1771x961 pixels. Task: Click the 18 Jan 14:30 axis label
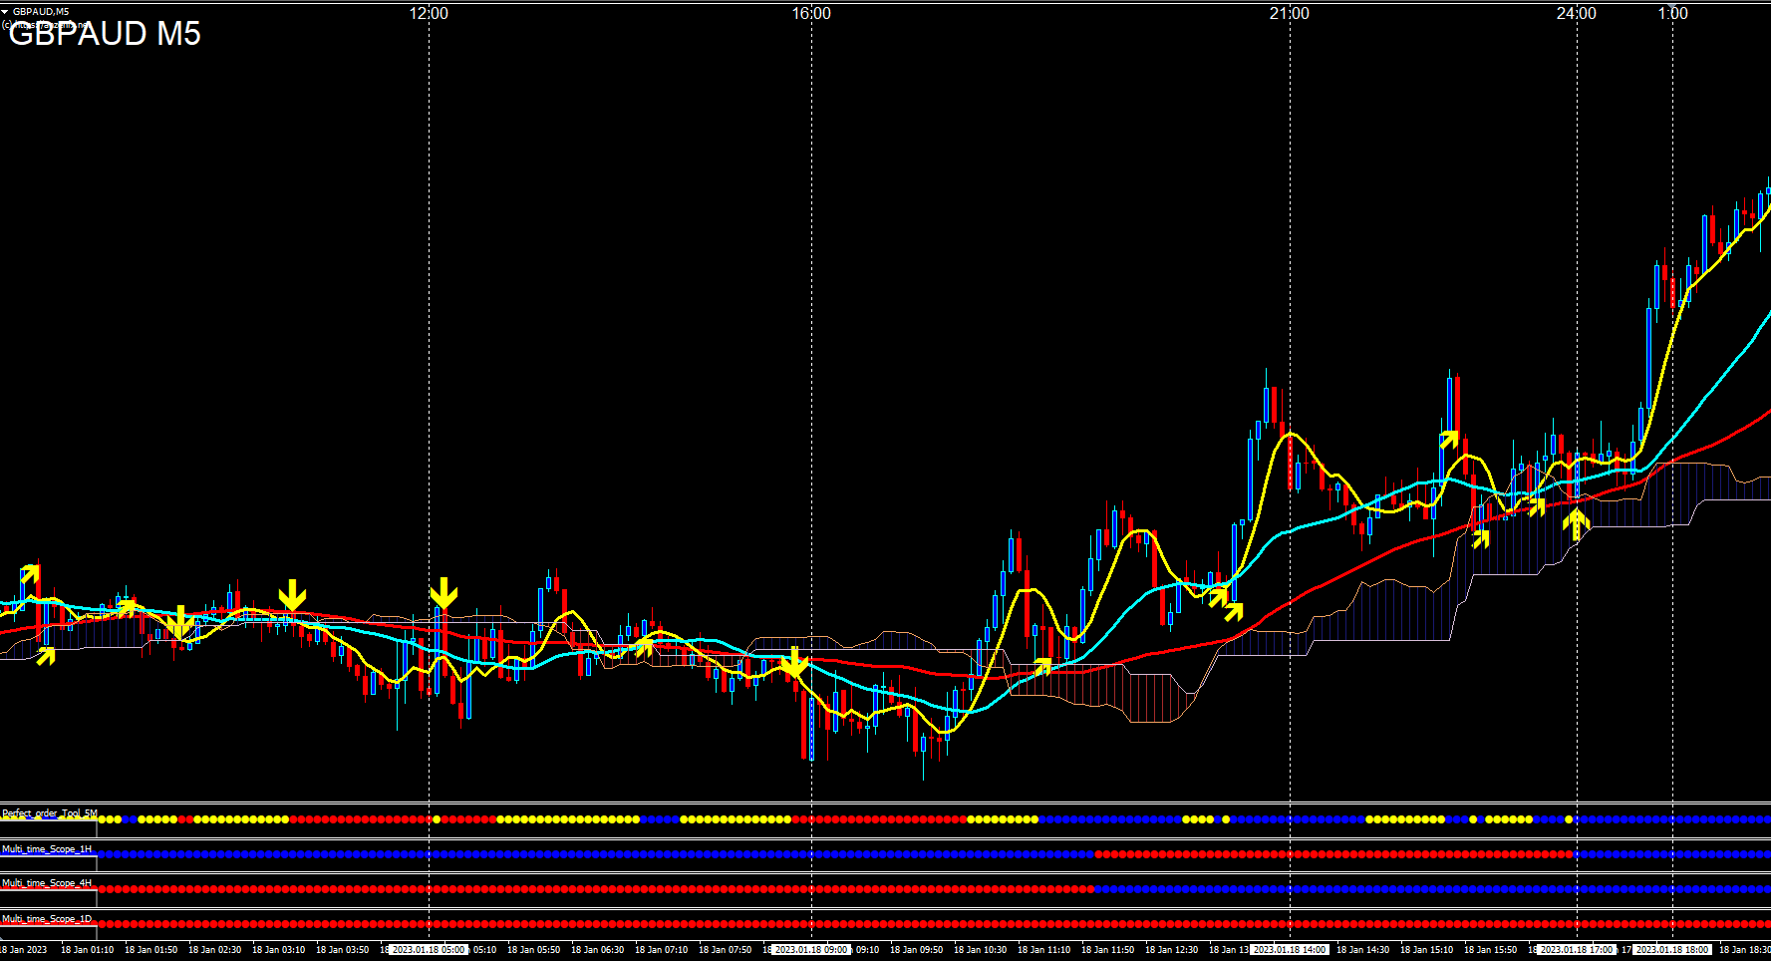click(x=1363, y=950)
